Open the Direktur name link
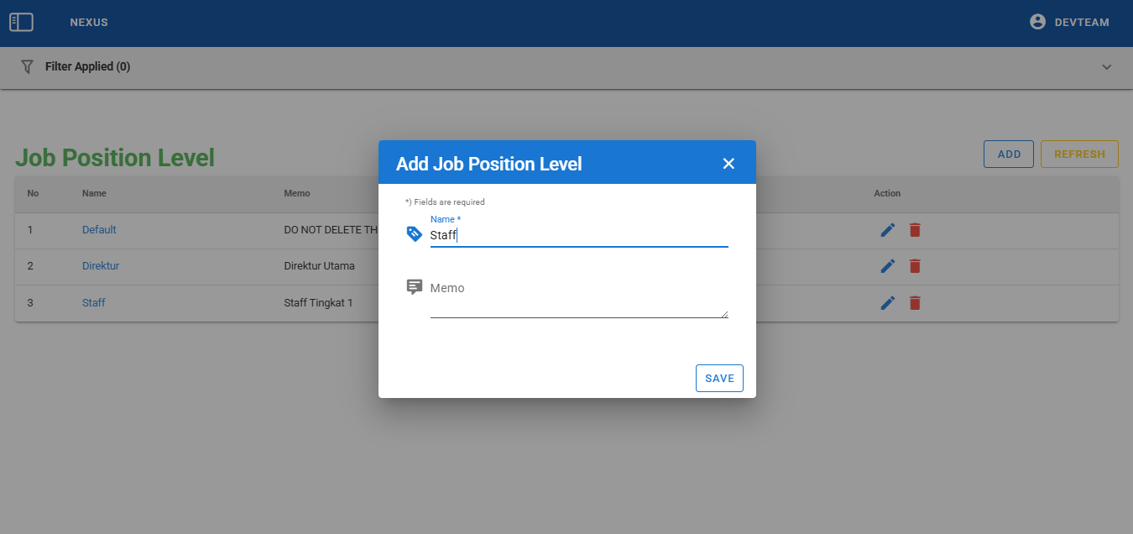 pos(101,266)
